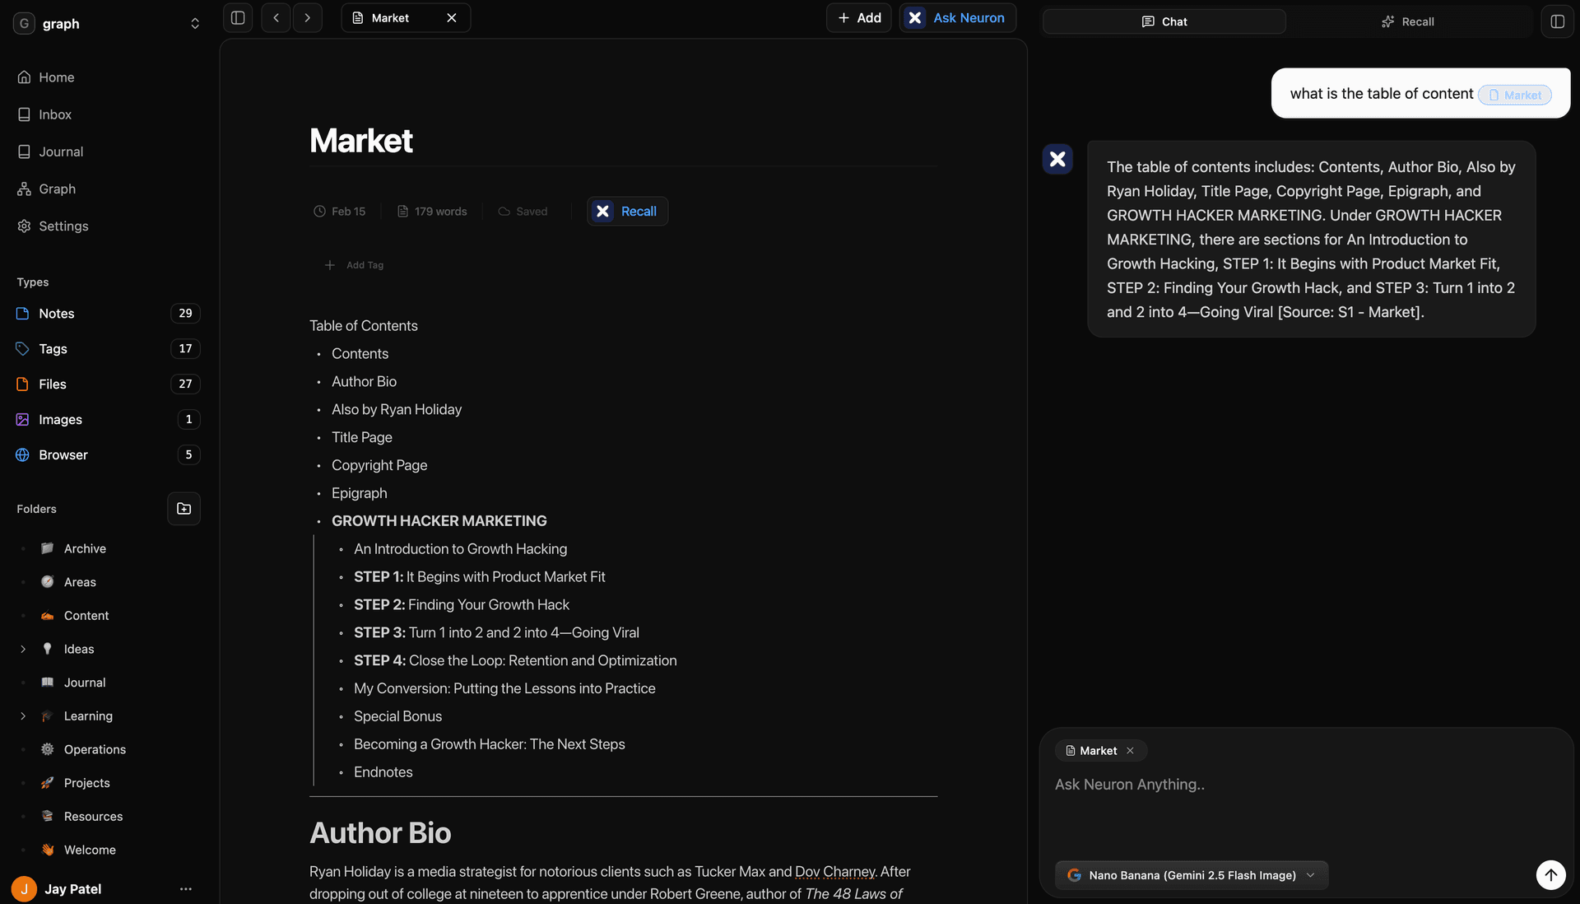Click the Ask Neuron button

[957, 17]
